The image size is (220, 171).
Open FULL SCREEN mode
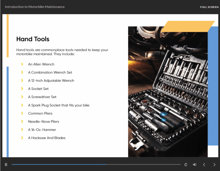point(209,7)
